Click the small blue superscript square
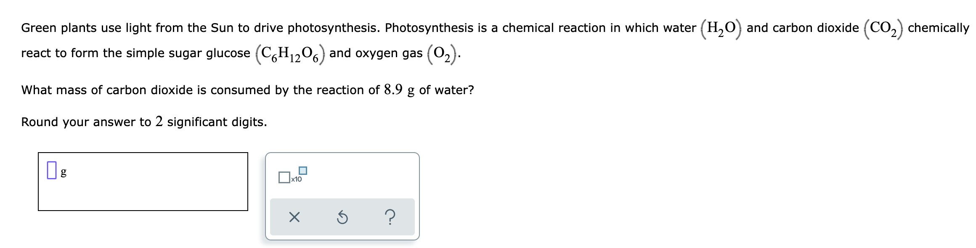This screenshot has width=976, height=248. 303,171
